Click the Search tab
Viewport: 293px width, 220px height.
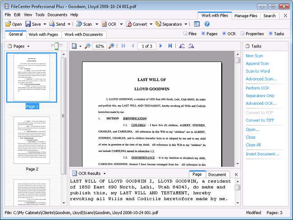pyautogui.click(x=270, y=16)
